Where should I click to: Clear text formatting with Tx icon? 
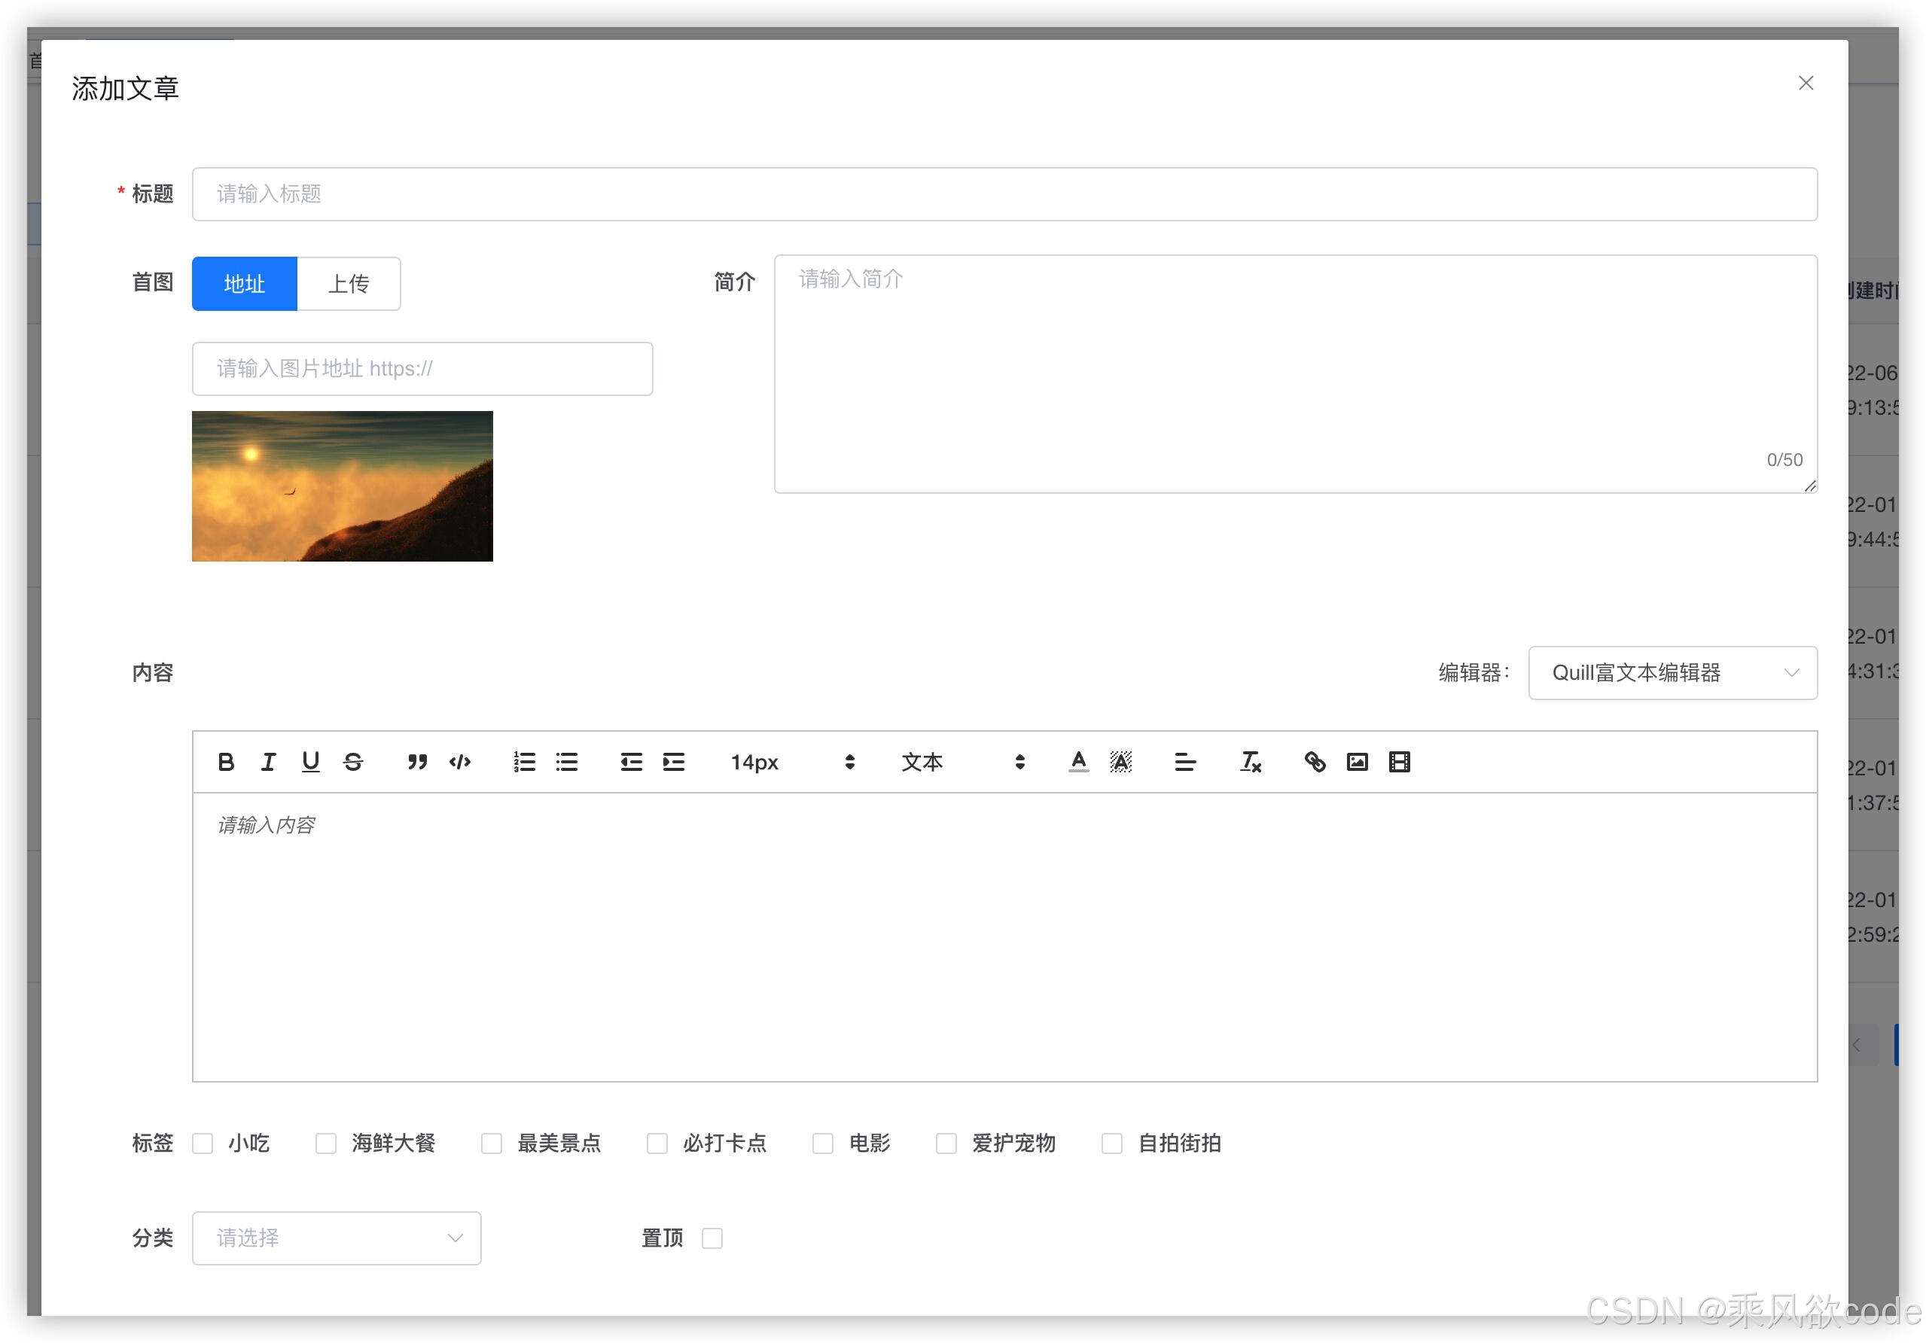click(x=1250, y=762)
